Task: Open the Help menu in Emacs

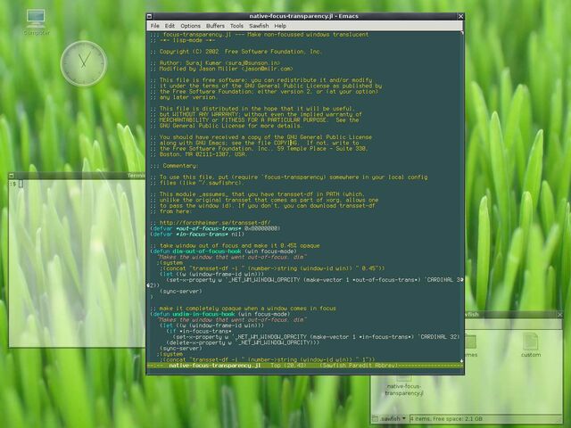Action: point(280,26)
